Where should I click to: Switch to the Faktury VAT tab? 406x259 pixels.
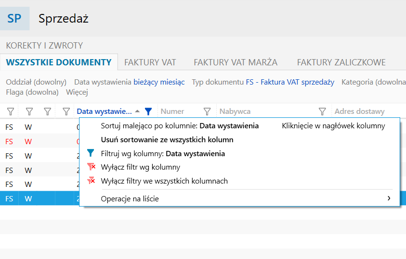tap(150, 62)
